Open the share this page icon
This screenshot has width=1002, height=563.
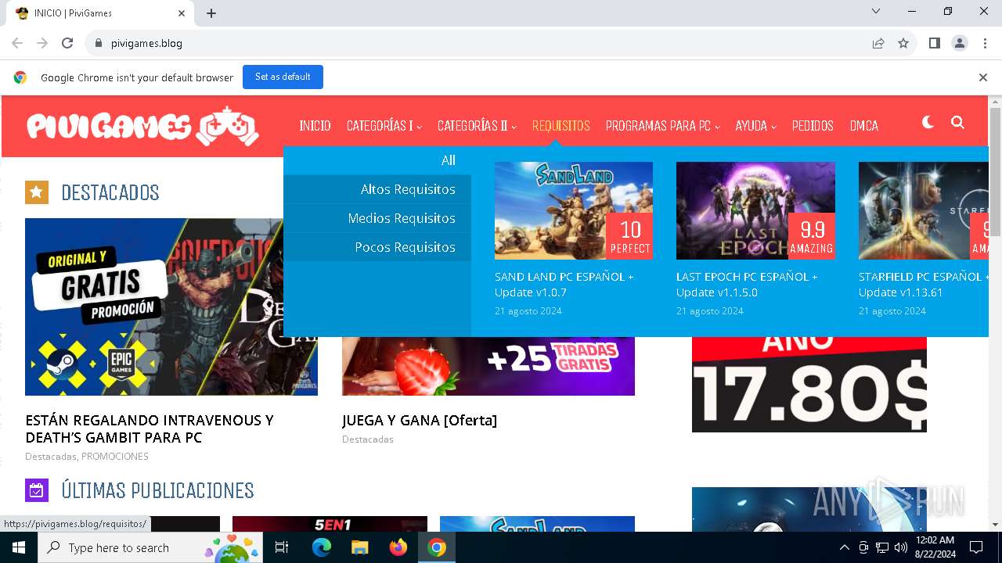(878, 43)
